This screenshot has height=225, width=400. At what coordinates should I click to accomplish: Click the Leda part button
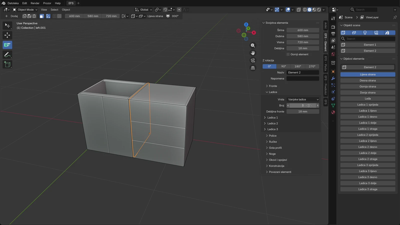368,99
